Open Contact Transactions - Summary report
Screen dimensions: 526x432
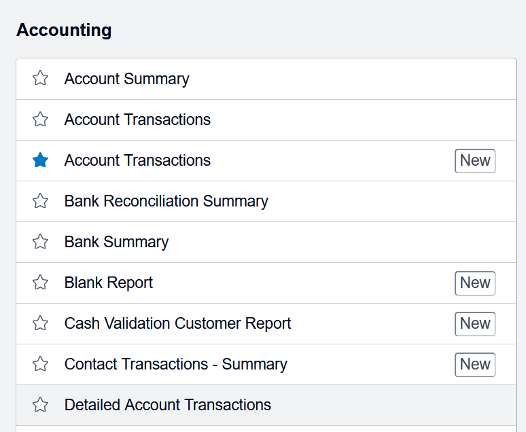pos(175,364)
